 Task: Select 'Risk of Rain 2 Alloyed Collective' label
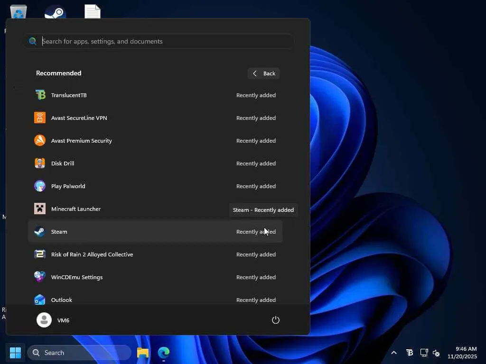pos(92,255)
